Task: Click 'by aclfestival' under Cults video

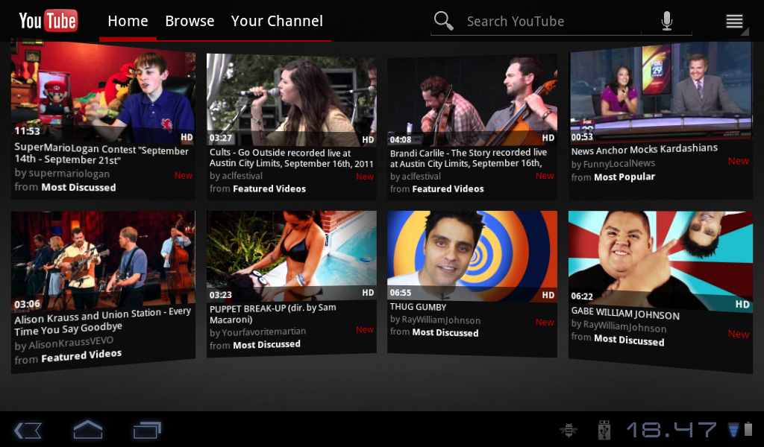Action: pos(236,176)
